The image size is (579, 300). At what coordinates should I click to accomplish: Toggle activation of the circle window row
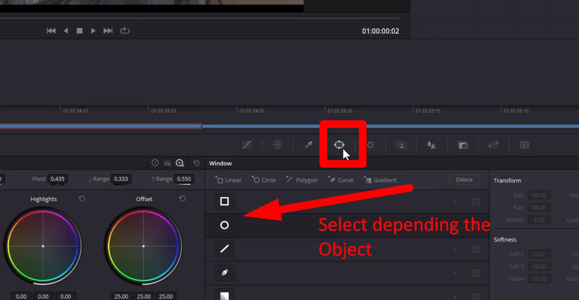point(455,225)
